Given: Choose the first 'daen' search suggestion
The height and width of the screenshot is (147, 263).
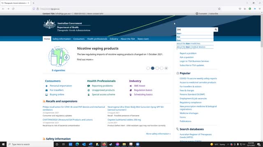Looking at the screenshot, I should tap(179, 33).
